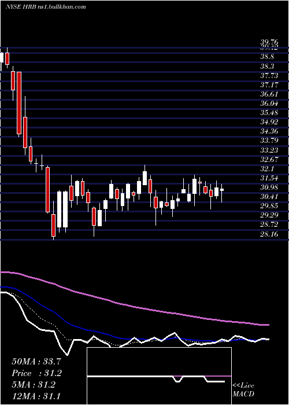Select the 32.1 price level label
The height and width of the screenshot is (405, 289).
[x=267, y=169]
